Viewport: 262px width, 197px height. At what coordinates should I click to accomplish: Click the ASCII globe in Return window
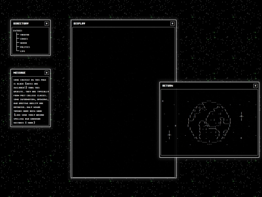[210, 123]
